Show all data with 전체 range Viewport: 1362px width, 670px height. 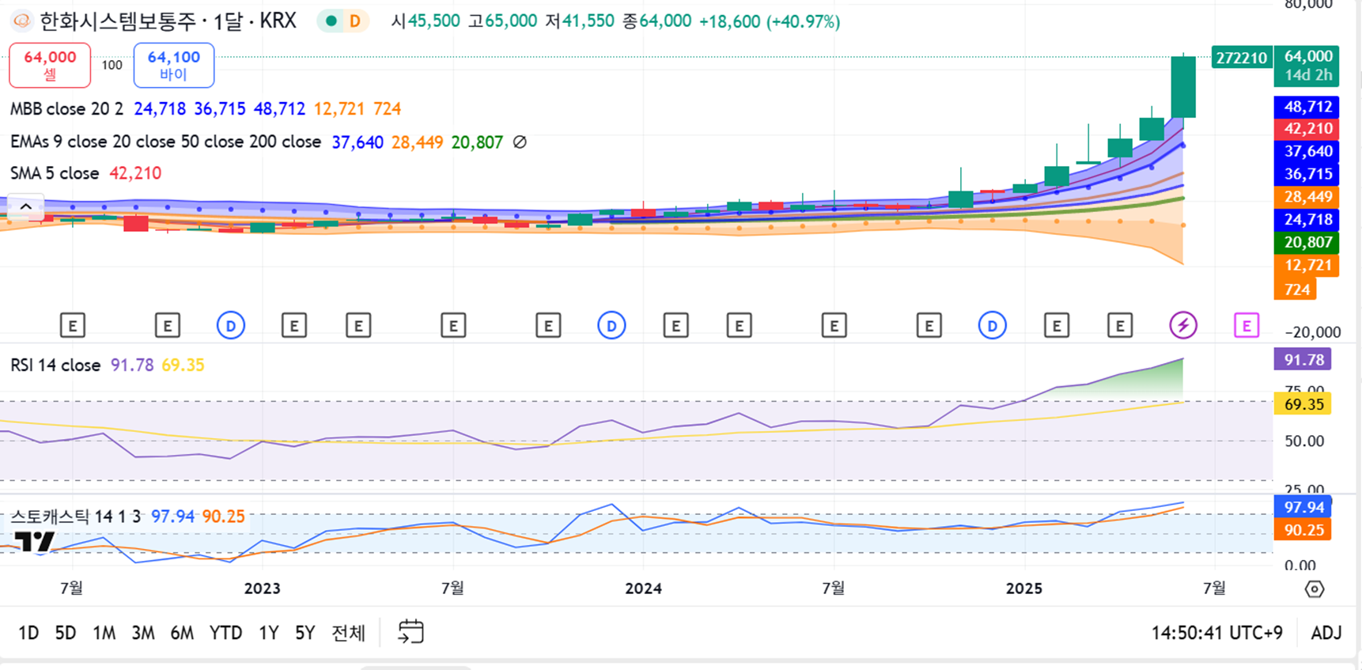coord(349,633)
